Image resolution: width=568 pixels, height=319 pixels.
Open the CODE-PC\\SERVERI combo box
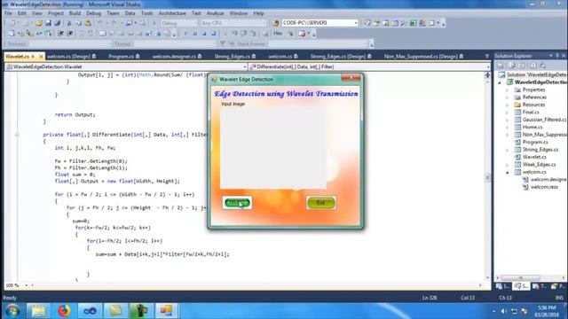[x=319, y=23]
